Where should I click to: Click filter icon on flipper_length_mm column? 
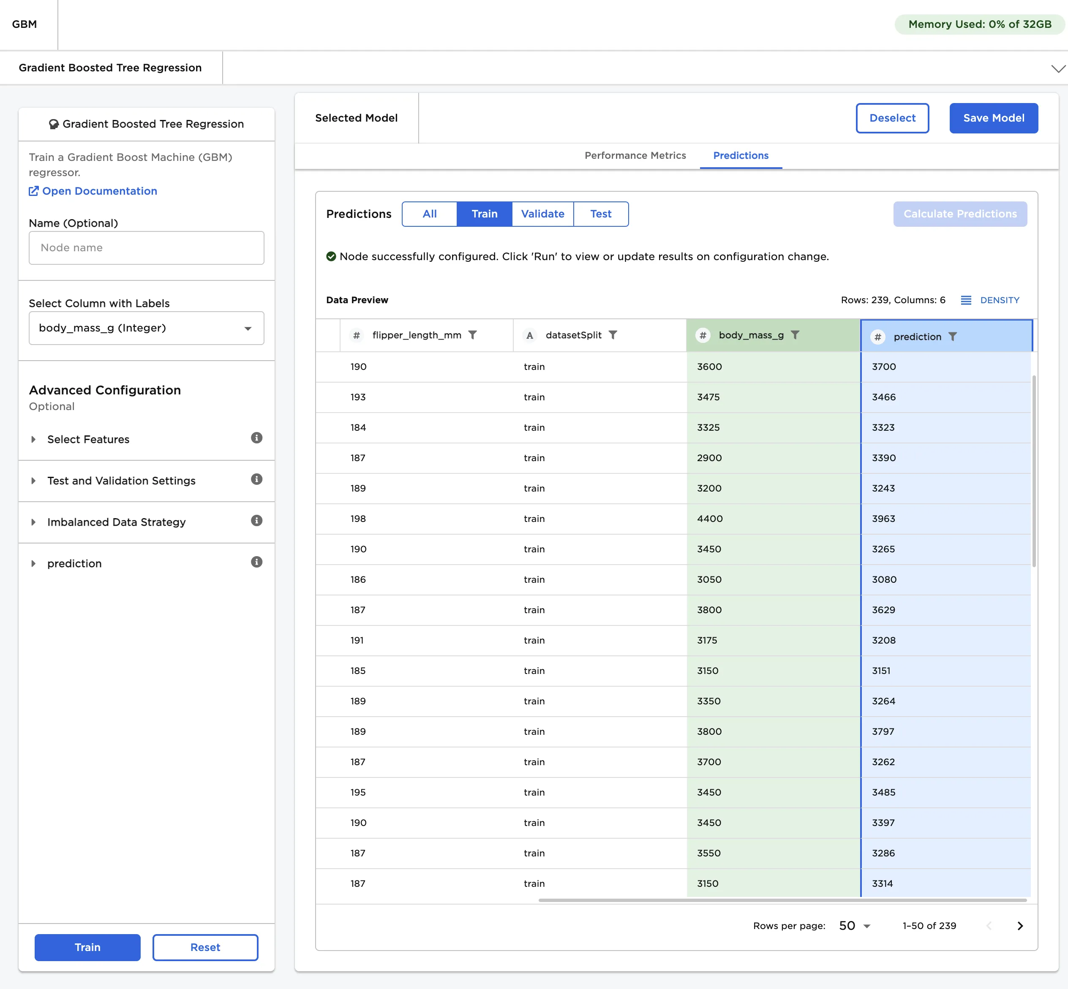pyautogui.click(x=472, y=334)
